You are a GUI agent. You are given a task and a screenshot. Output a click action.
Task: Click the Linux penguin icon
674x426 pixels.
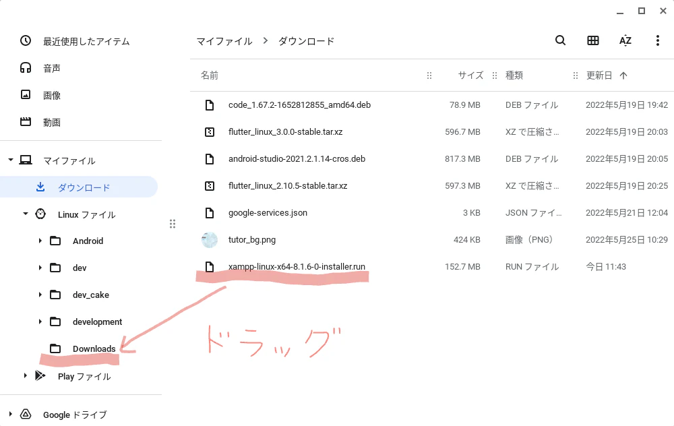coord(40,214)
